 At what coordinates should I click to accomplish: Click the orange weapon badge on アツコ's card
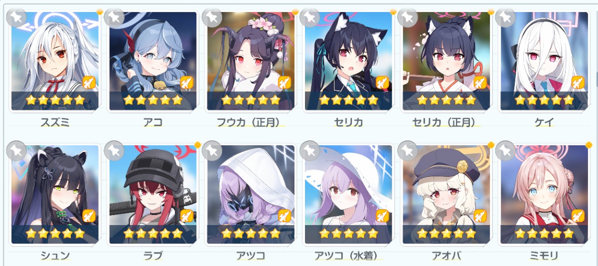pyautogui.click(x=284, y=215)
